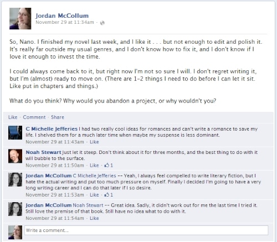Like C Michelle Jefferies' comment
Image resolution: width=277 pixels, height=242 pixels.
[x=94, y=142]
